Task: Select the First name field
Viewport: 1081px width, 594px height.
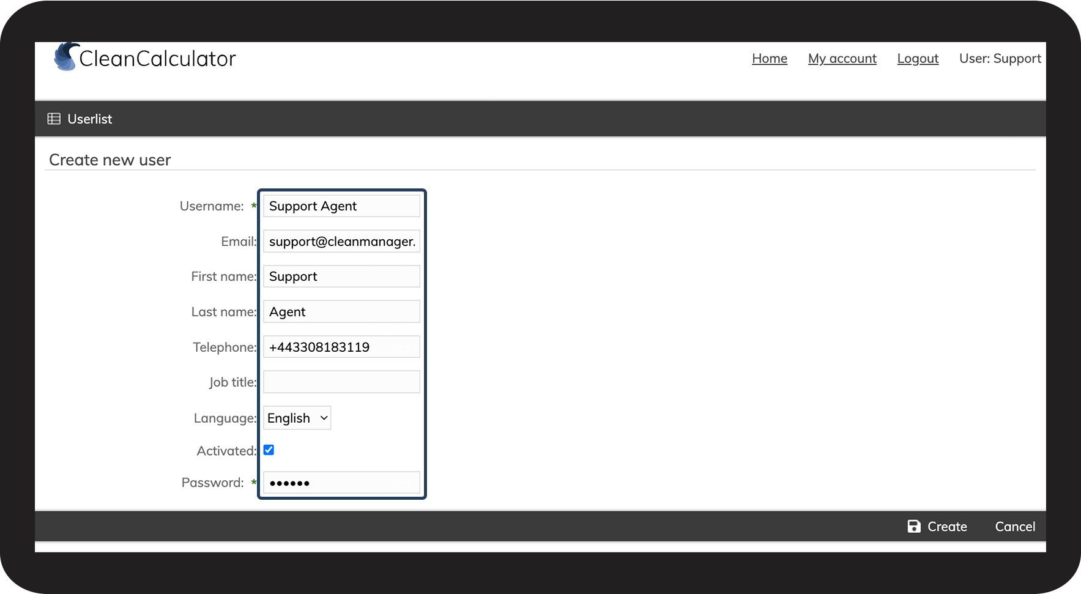Action: pyautogui.click(x=341, y=277)
